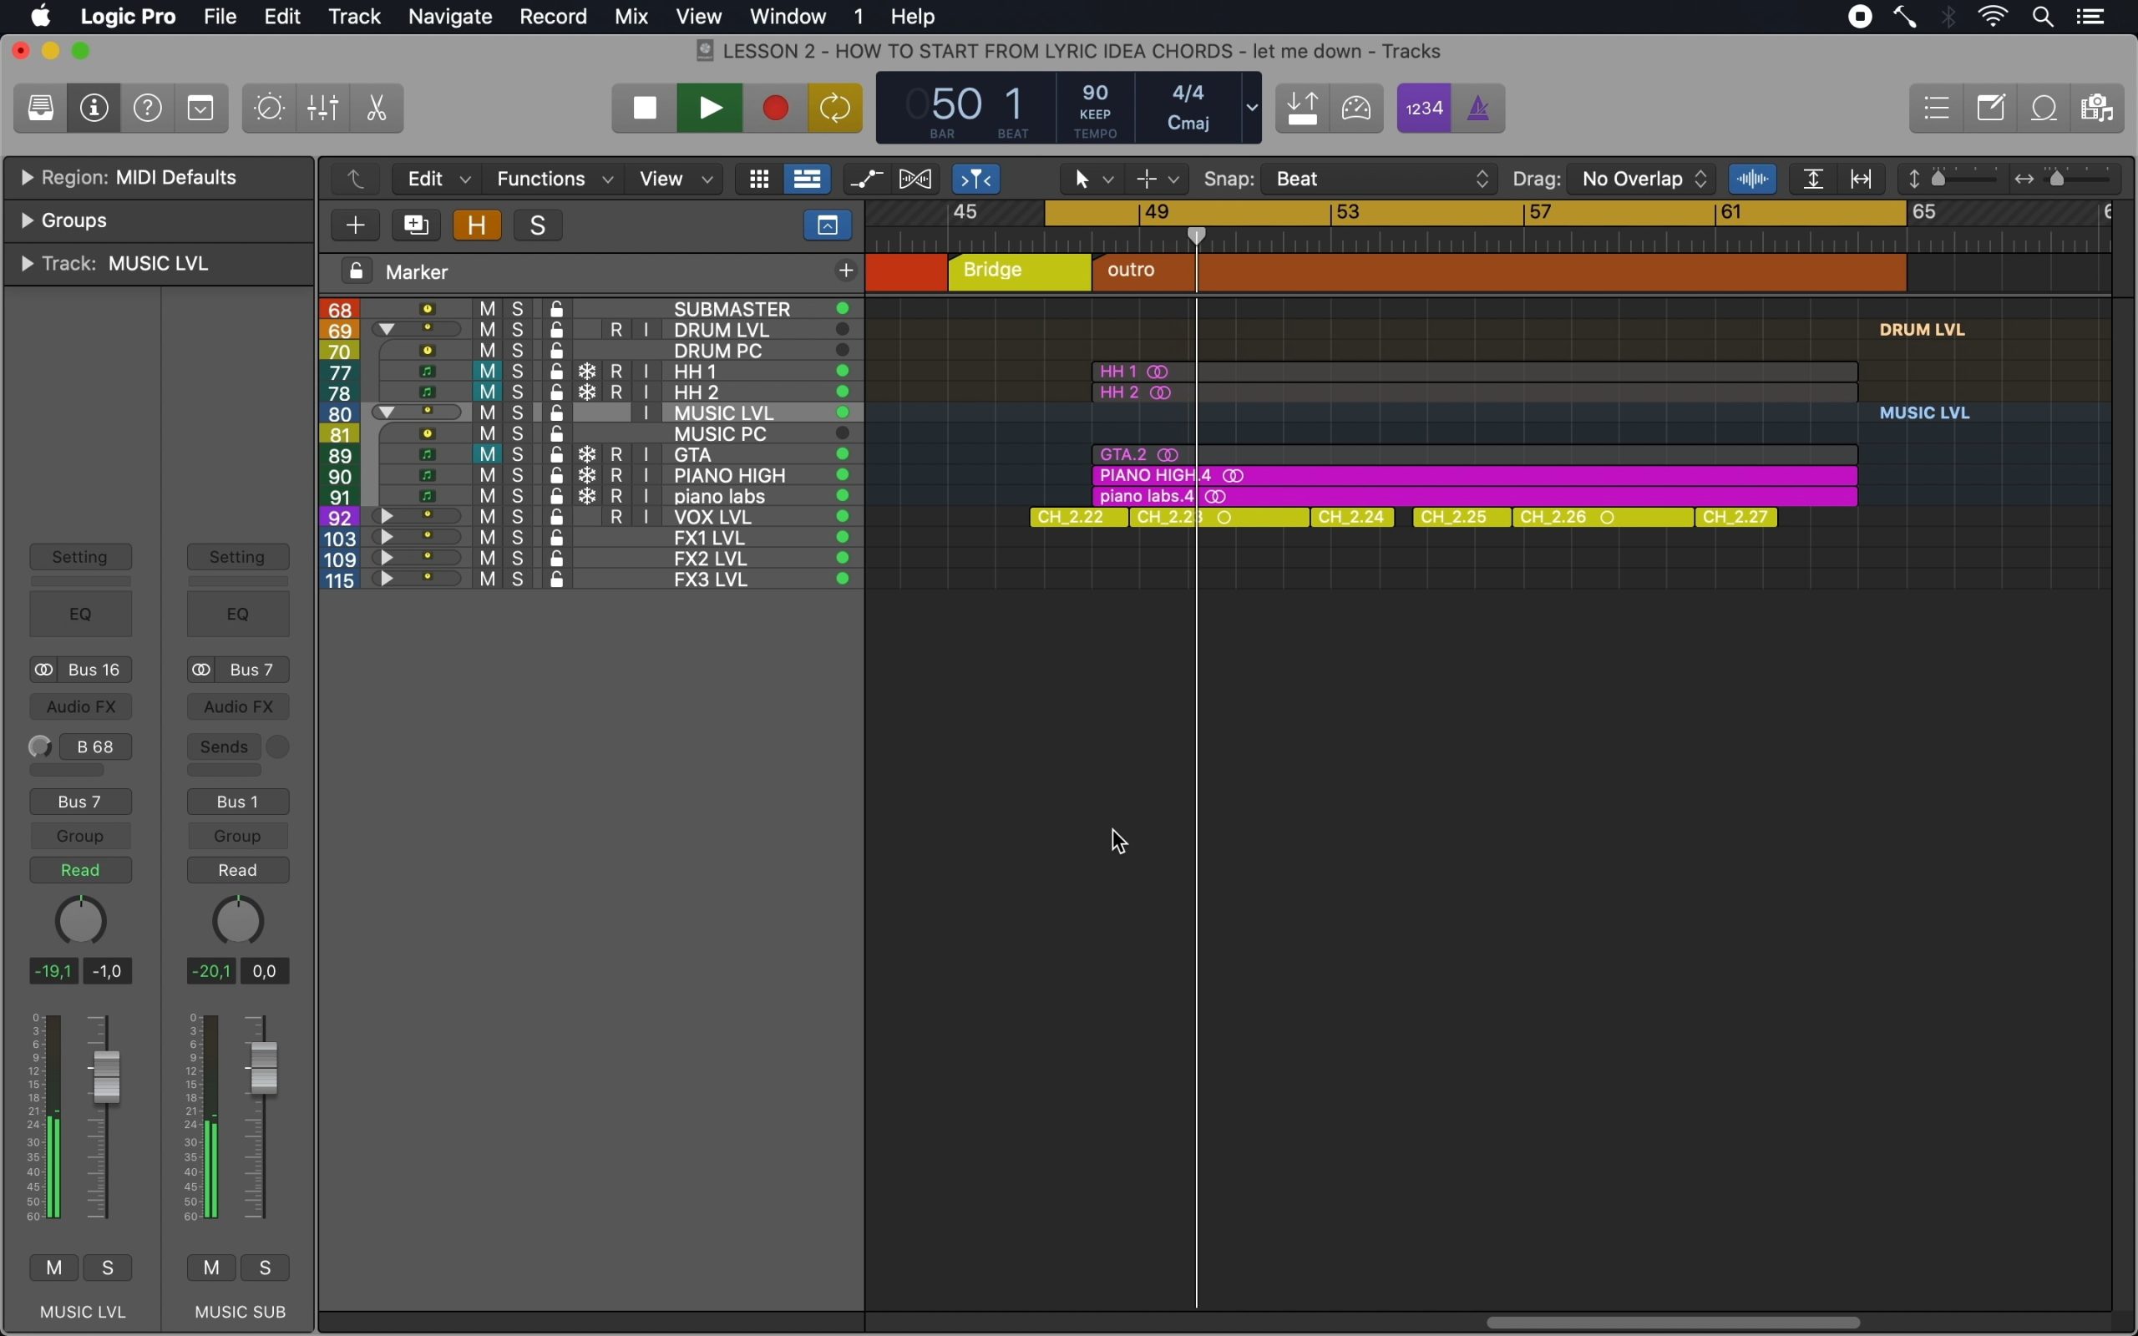Toggle the Hide tracks H button
Screen dimensions: 2138x1336
tap(477, 225)
